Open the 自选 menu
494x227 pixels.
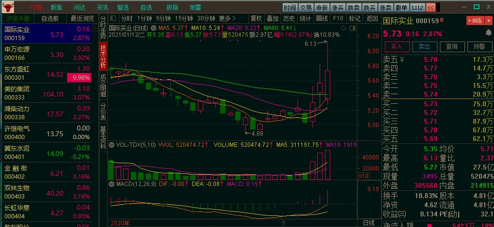click(146, 7)
